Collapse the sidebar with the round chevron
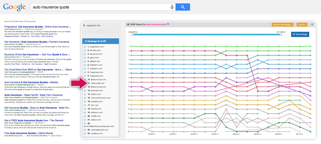This screenshot has width=321, height=144. click(x=100, y=32)
